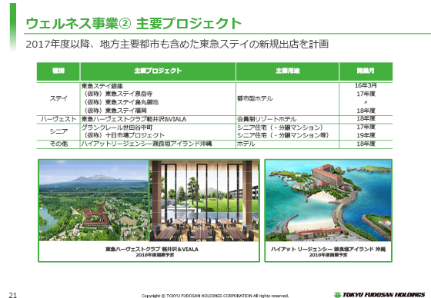431x298 pixels.
Task: Click the 会員制リゾートホテル usage cell
Action: click(266, 119)
